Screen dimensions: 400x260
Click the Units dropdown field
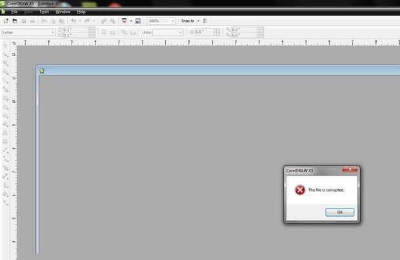coord(168,32)
